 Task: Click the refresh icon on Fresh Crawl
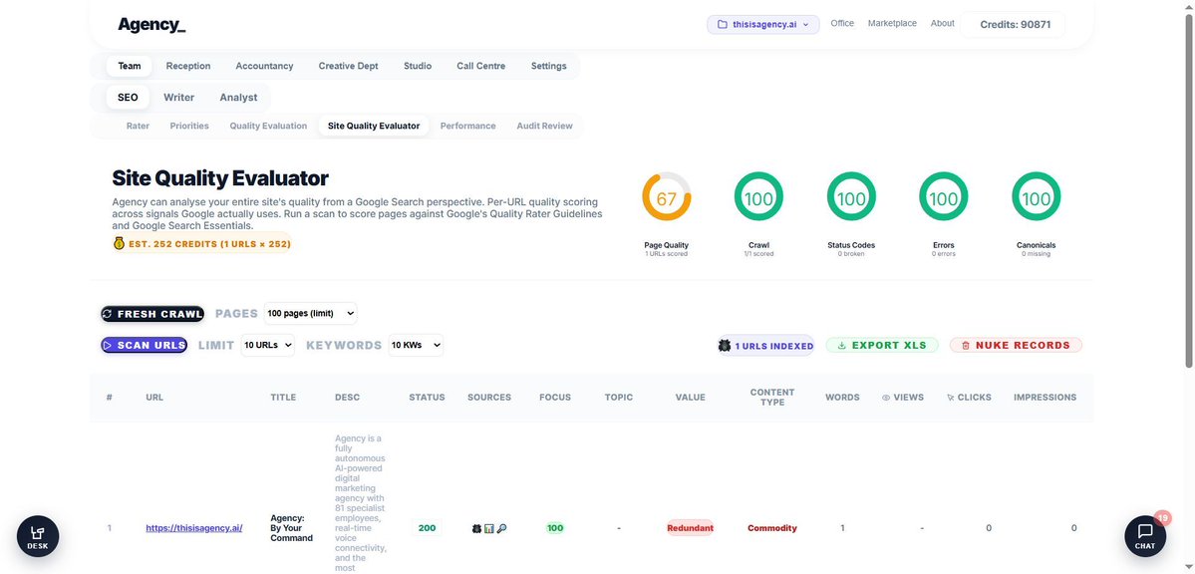tap(108, 314)
